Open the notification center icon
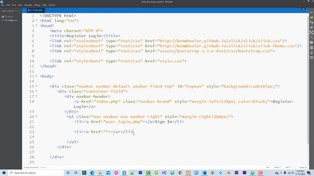The width and height of the screenshot is (314, 176). (x=309, y=173)
